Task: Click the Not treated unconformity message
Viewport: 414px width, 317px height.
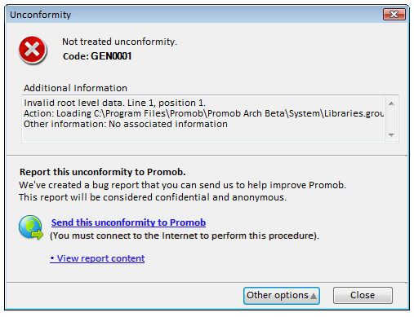Action: (119, 42)
